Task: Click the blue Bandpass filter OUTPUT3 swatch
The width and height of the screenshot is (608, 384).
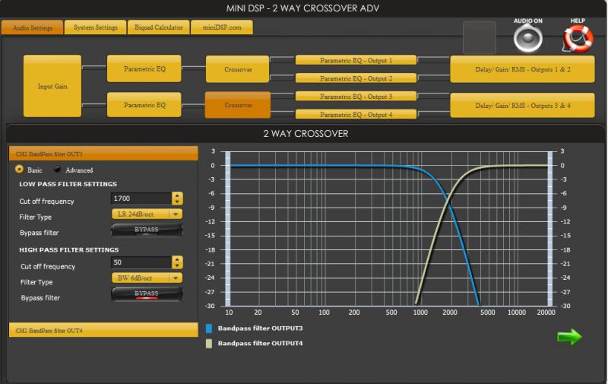Action: [209, 328]
